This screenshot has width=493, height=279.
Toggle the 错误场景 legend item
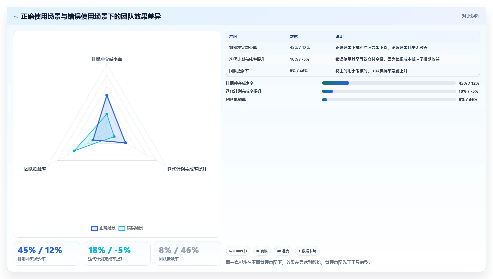click(131, 228)
